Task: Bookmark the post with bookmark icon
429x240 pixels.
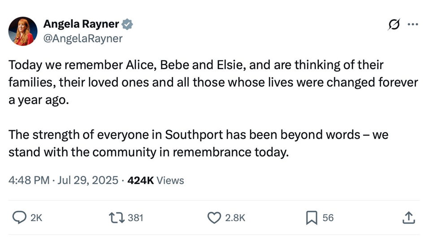Action: (312, 218)
